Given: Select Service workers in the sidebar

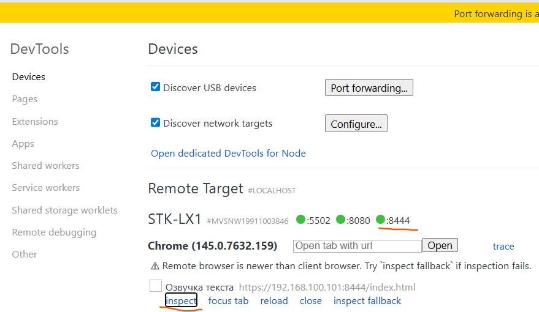Looking at the screenshot, I should tap(46, 188).
